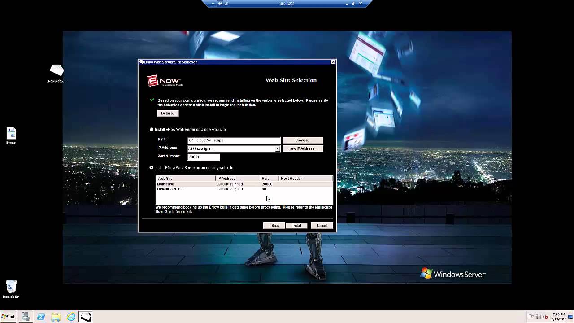Click the ENow installer taskbar icon
574x323 pixels.
[86, 317]
